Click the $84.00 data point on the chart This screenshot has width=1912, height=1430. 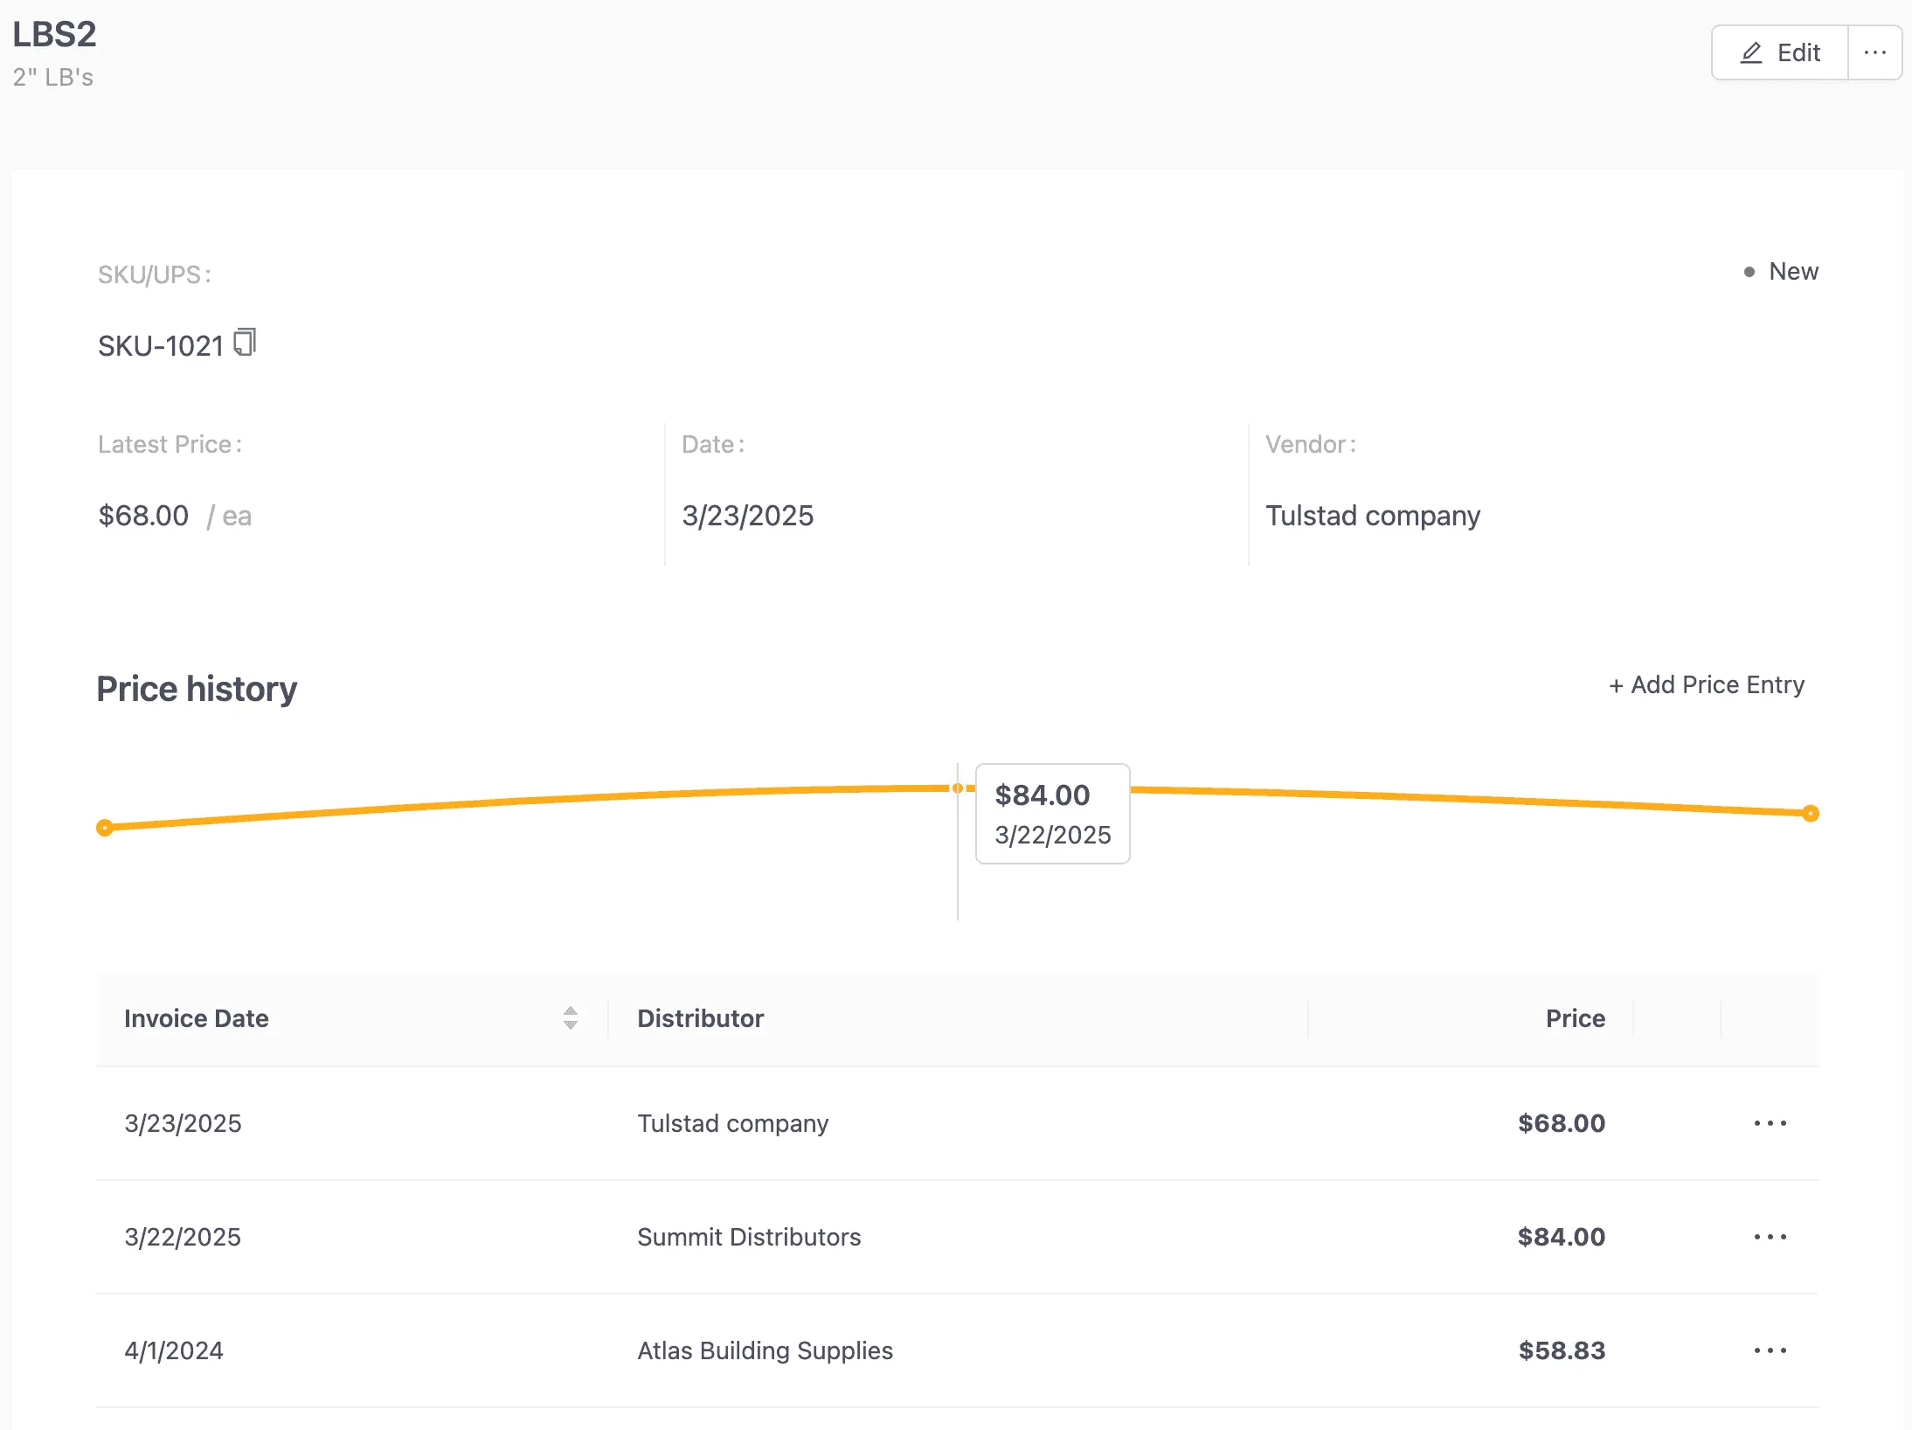click(957, 788)
